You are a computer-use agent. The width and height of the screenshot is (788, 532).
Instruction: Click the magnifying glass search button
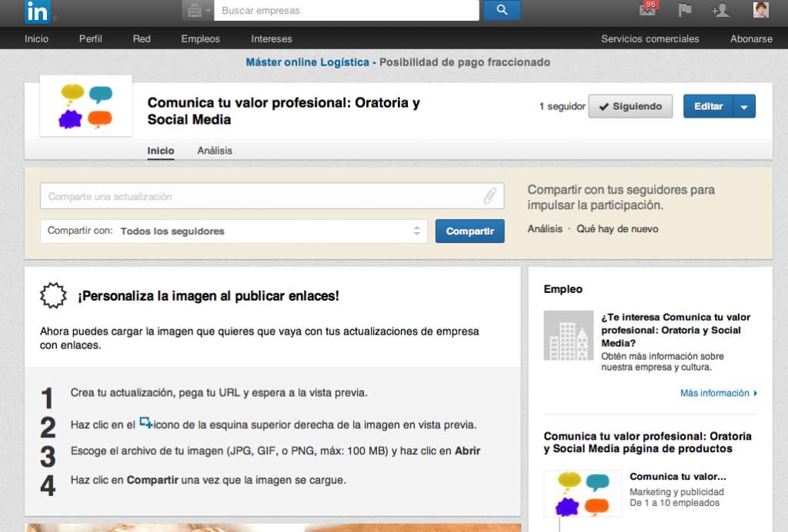(502, 10)
